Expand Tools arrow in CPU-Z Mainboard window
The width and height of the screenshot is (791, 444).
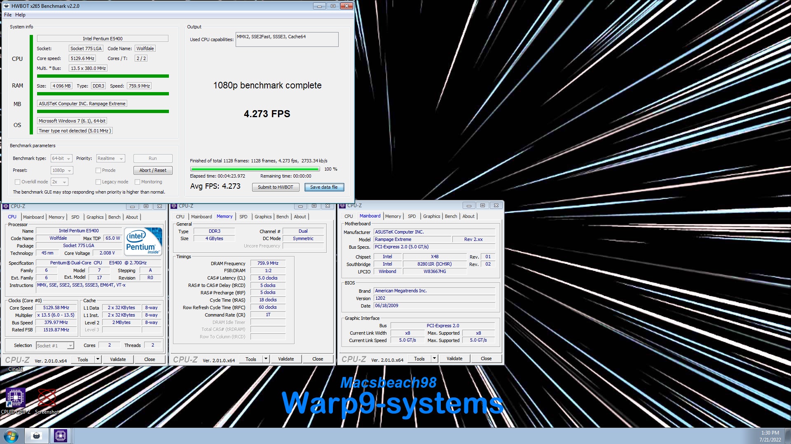click(x=434, y=358)
